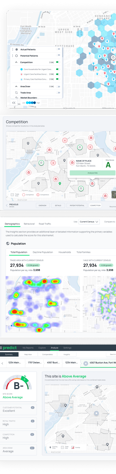The width and height of the screenshot is (116, 474).
Task: Click the Demographics tab
Action: [12, 224]
